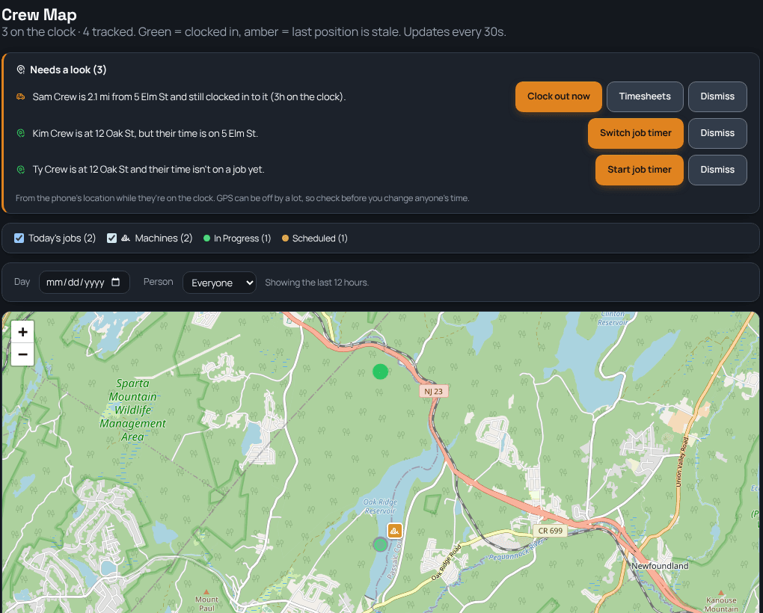The width and height of the screenshot is (763, 613).
Task: Click the Needs a look header icon
Action: point(20,70)
